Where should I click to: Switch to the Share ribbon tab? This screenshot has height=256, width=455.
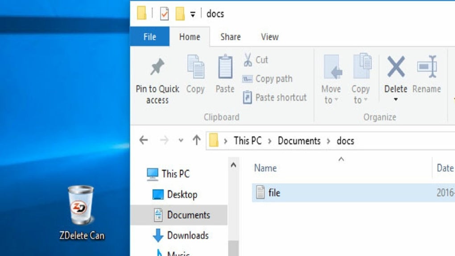(x=231, y=37)
